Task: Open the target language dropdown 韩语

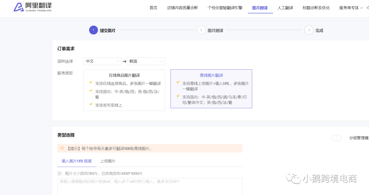Action: 146,61
